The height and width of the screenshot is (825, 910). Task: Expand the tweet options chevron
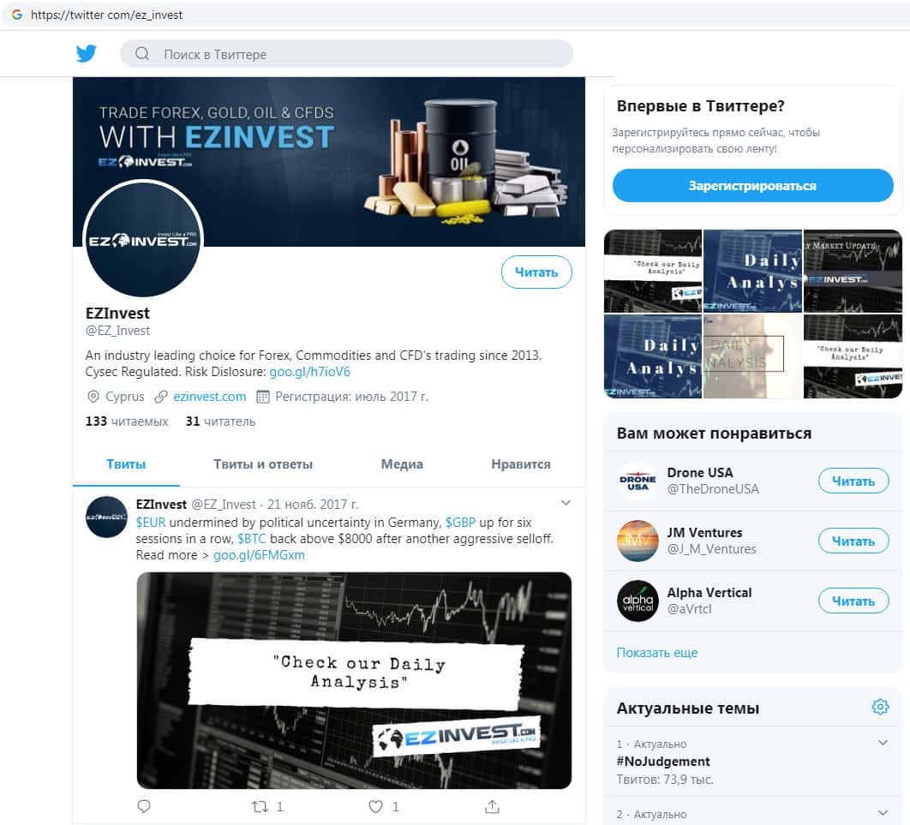[566, 503]
